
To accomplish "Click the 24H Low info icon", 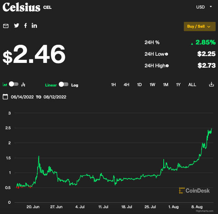I will (x=166, y=54).
